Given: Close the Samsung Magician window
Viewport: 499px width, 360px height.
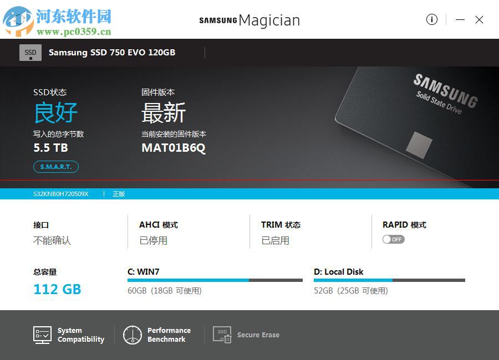Looking at the screenshot, I should click(x=479, y=20).
